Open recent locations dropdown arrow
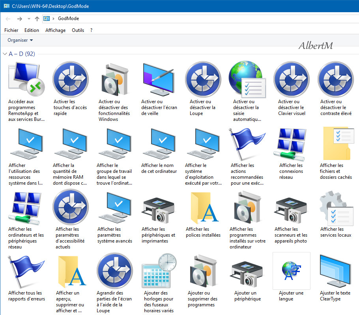The image size is (359, 315). (x=29, y=19)
